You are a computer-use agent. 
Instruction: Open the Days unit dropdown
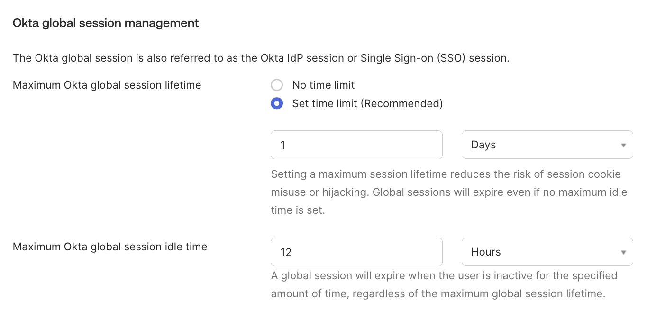click(x=547, y=145)
